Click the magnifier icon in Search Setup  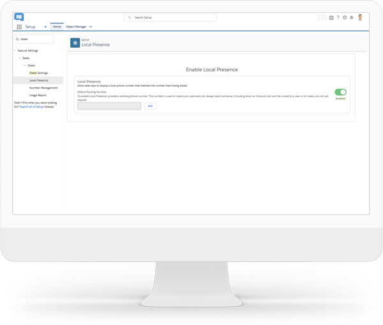130,18
